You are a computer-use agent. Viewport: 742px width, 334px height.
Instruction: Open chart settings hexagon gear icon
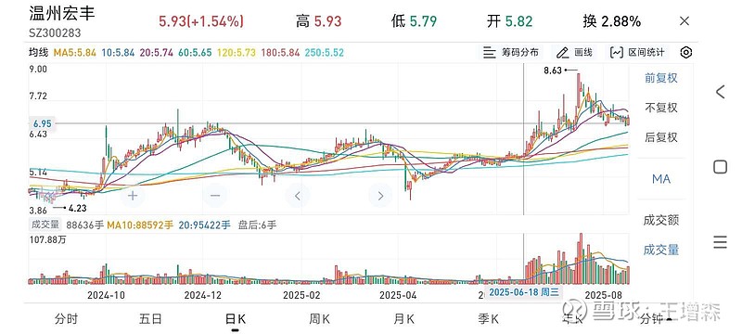tap(685, 53)
